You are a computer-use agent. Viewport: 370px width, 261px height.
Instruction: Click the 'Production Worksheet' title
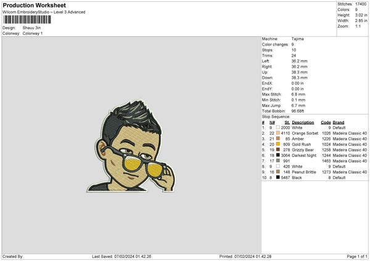pyautogui.click(x=35, y=5)
